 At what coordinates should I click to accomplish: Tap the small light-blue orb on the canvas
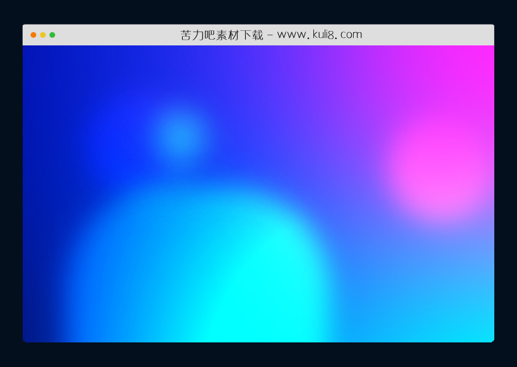[179, 134]
